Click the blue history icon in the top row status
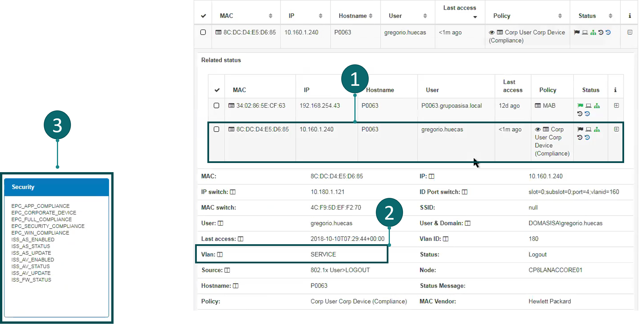 (608, 32)
